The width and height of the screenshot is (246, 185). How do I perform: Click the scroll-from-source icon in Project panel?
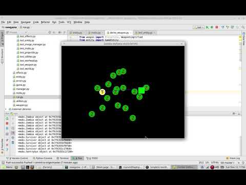click(x=50, y=32)
